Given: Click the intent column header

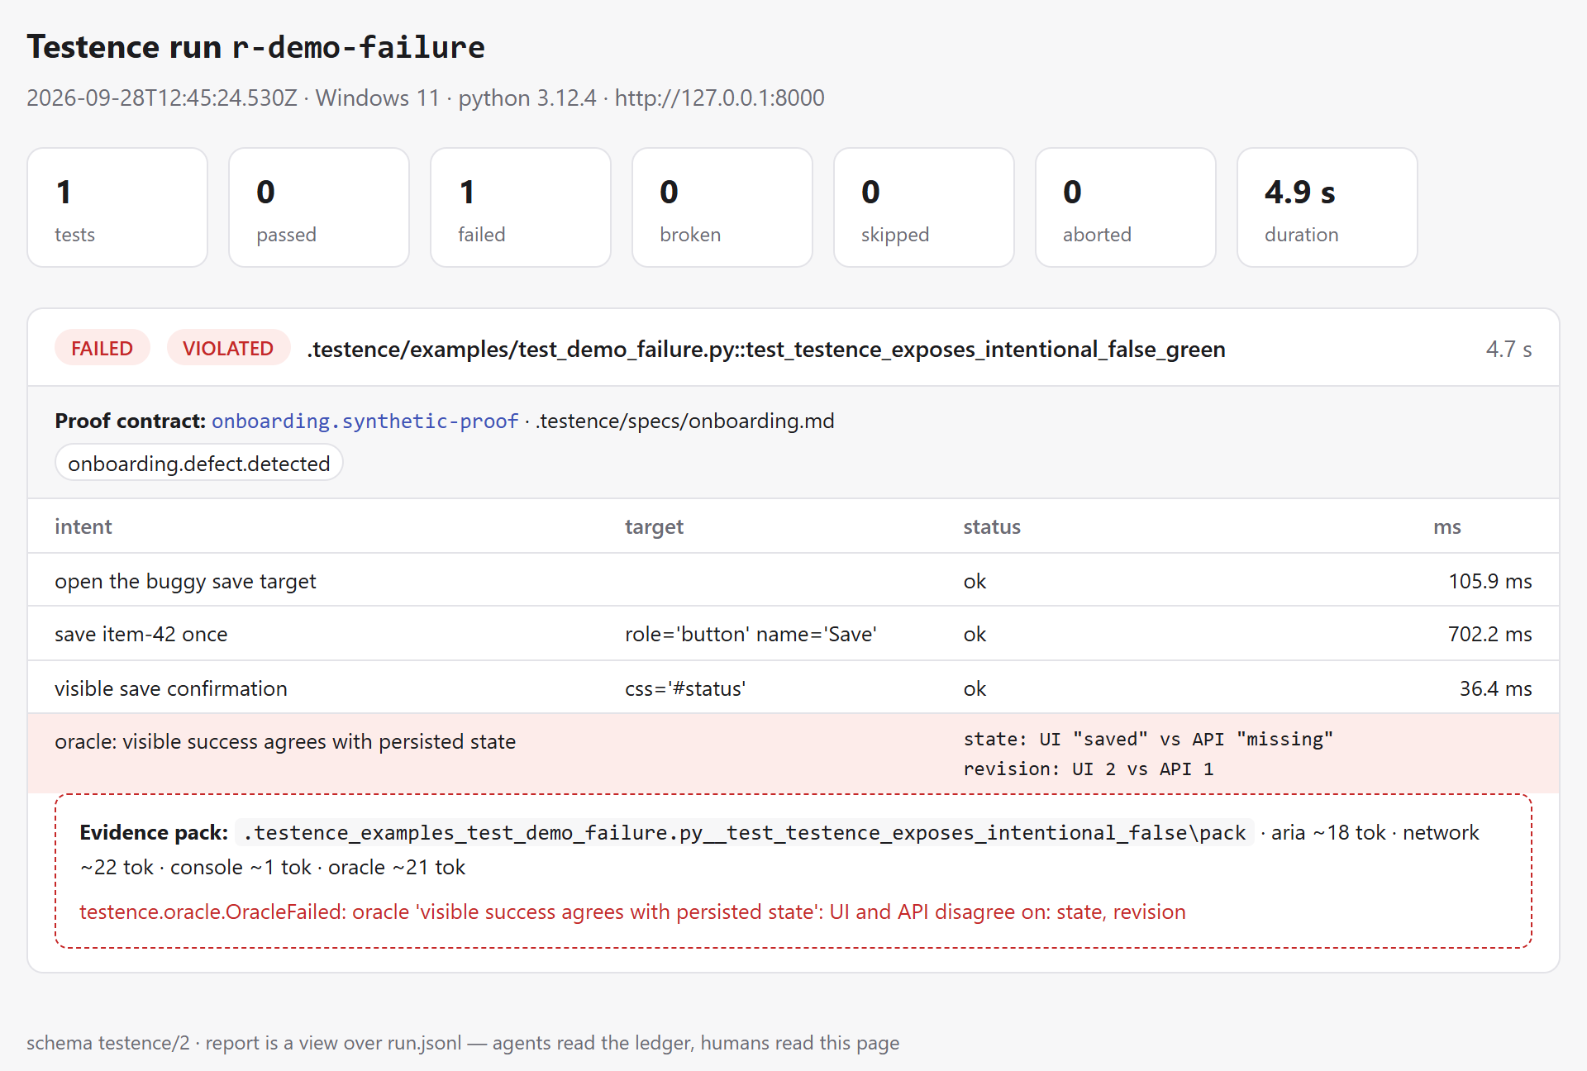Looking at the screenshot, I should point(83,527).
